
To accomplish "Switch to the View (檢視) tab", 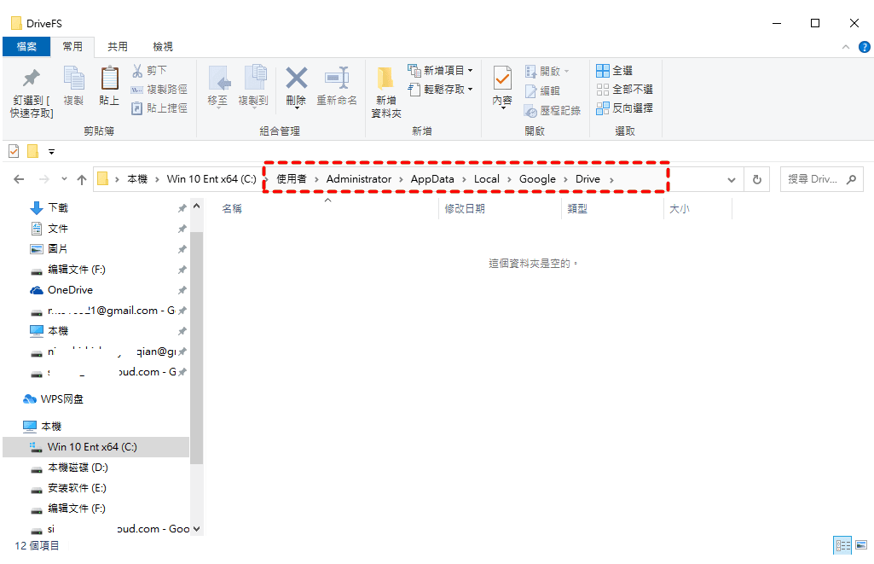I will pos(163,47).
